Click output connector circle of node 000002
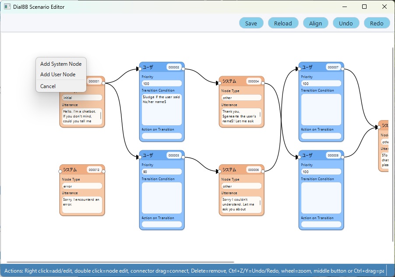 183,69
